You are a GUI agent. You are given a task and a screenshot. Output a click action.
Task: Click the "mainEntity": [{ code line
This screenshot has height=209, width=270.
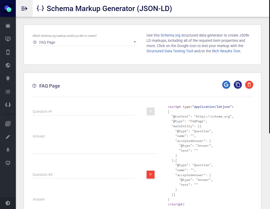click(186, 126)
